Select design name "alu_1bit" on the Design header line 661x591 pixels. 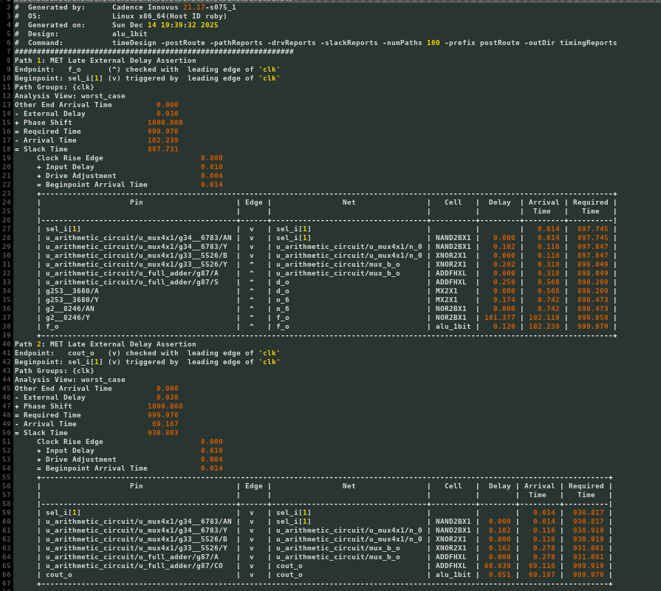click(x=130, y=34)
